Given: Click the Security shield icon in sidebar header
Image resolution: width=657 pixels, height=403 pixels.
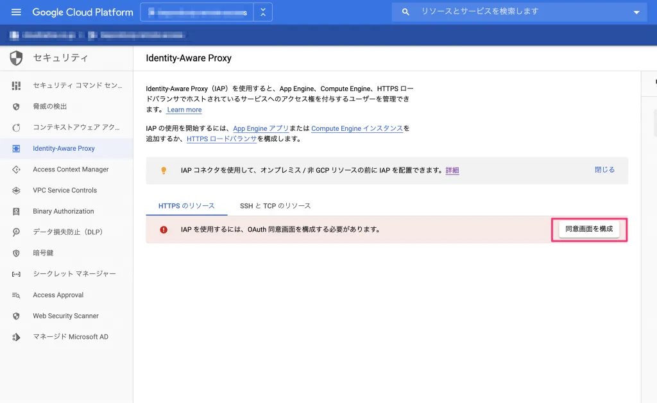Looking at the screenshot, I should [x=17, y=58].
